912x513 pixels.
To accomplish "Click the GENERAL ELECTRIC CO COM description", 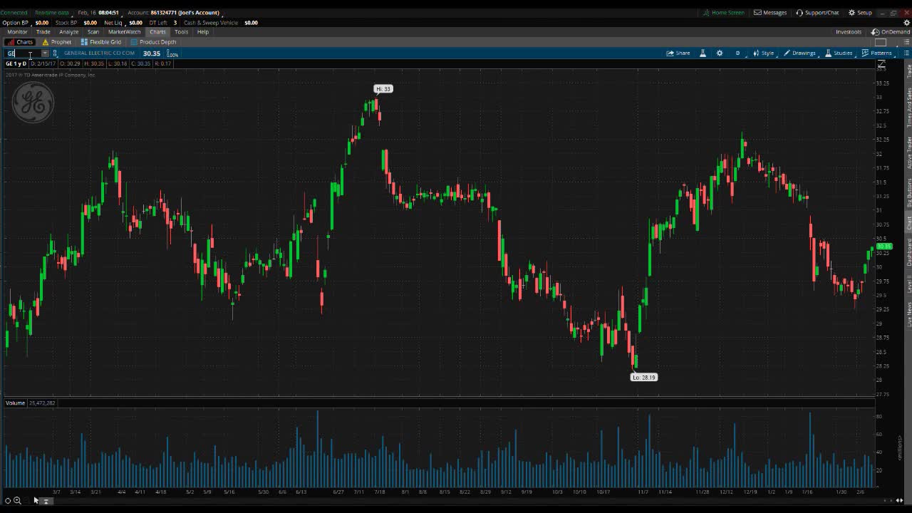I will (x=99, y=53).
